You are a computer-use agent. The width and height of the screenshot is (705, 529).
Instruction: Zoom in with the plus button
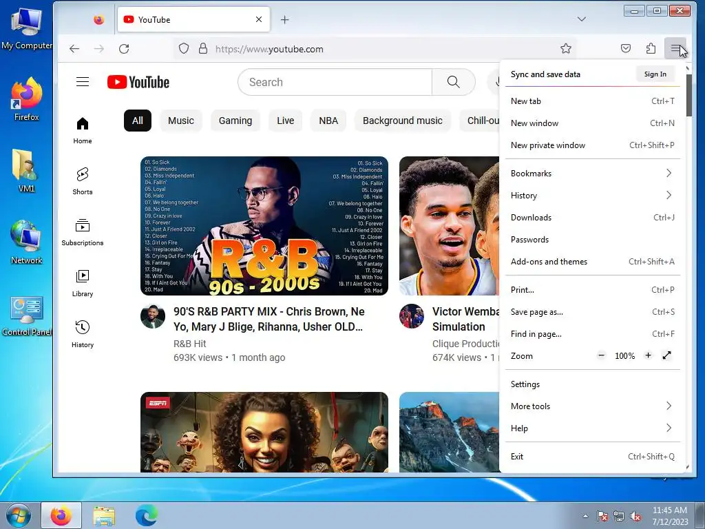(648, 355)
